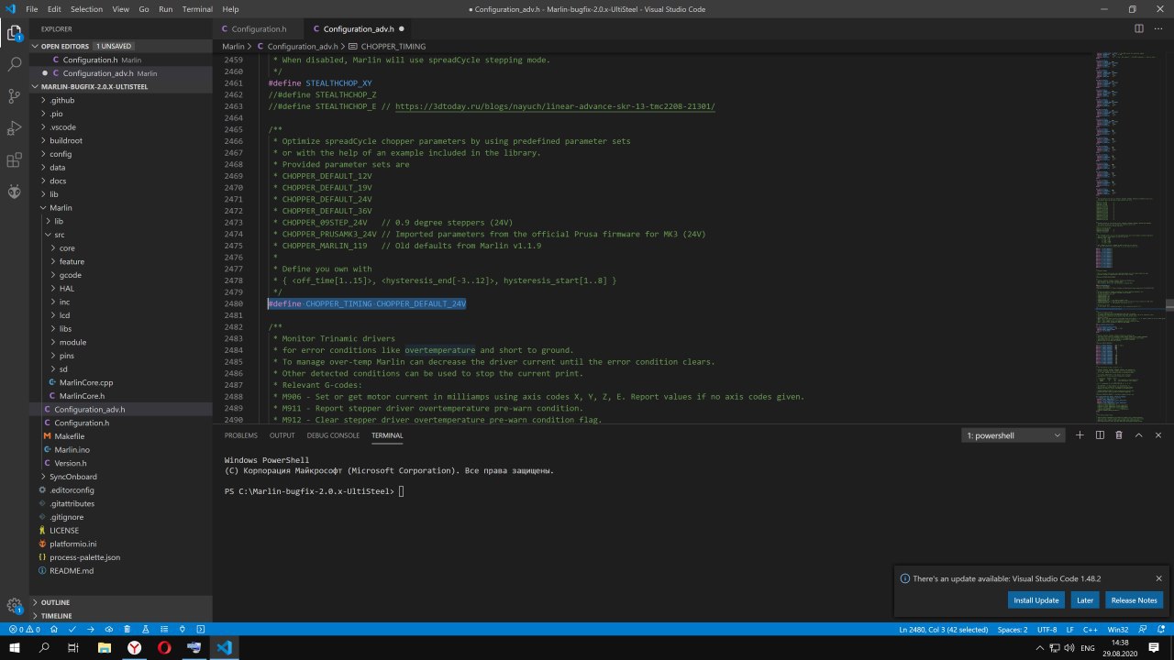Image resolution: width=1174 pixels, height=660 pixels.
Task: Click into the PowerShell terminal prompt
Action: pos(401,491)
